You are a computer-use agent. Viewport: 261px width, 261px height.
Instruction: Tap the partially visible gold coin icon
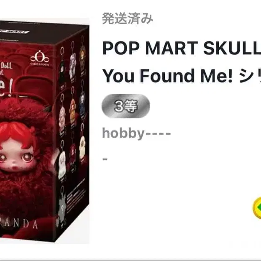click(257, 207)
